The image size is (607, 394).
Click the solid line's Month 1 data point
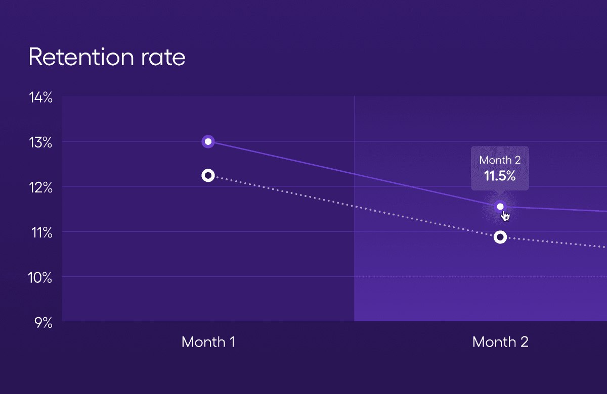point(208,141)
